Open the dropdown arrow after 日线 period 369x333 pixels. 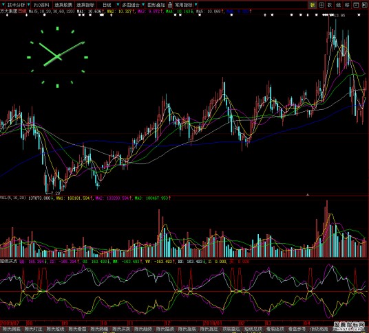(x=118, y=5)
